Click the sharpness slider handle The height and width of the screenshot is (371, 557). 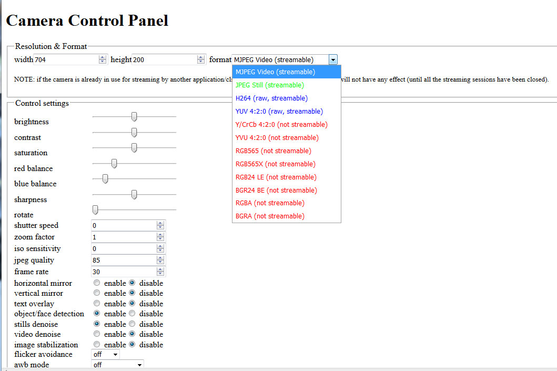[x=134, y=194]
